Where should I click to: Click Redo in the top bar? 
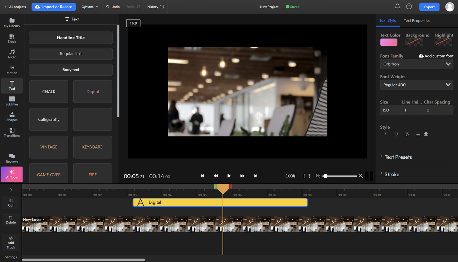tap(133, 7)
